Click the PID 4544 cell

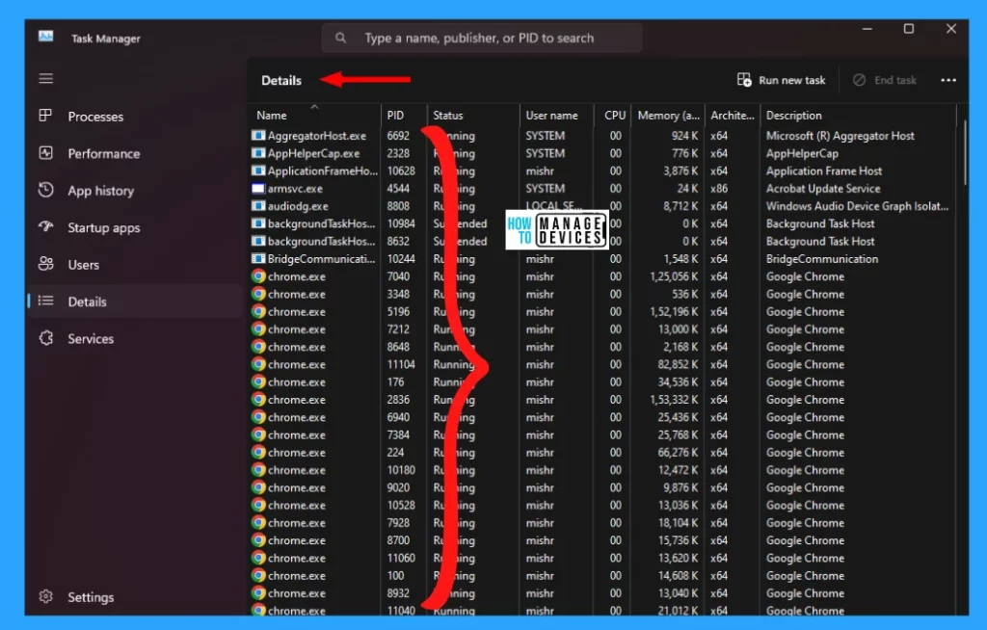coord(398,188)
